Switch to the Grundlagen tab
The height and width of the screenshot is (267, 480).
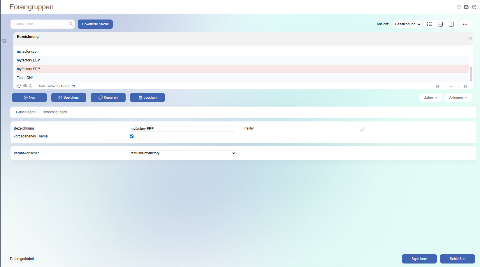26,112
